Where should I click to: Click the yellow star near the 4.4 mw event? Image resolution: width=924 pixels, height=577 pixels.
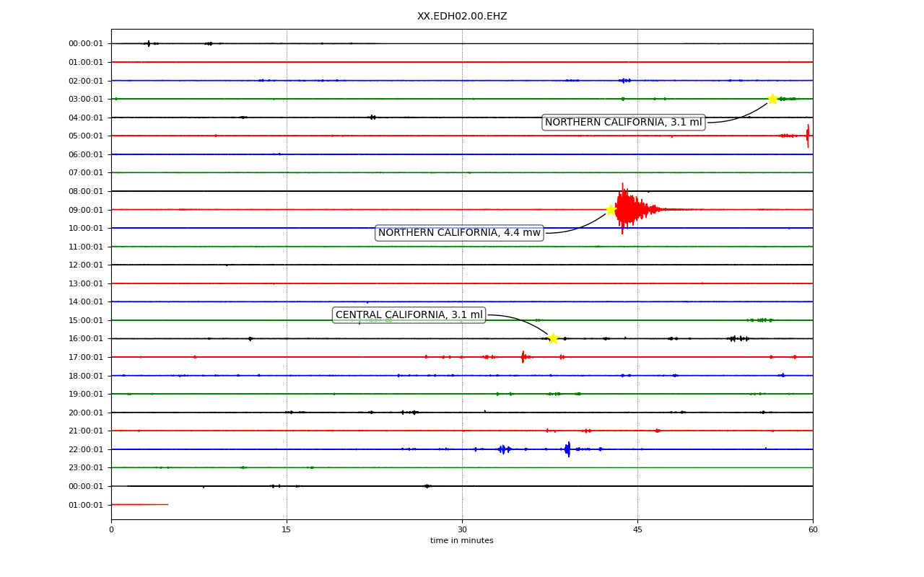[611, 210]
